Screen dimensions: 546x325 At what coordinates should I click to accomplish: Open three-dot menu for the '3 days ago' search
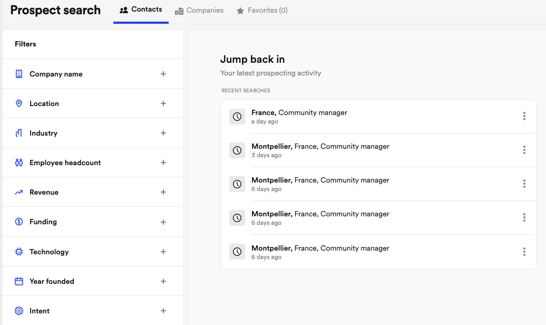click(524, 150)
